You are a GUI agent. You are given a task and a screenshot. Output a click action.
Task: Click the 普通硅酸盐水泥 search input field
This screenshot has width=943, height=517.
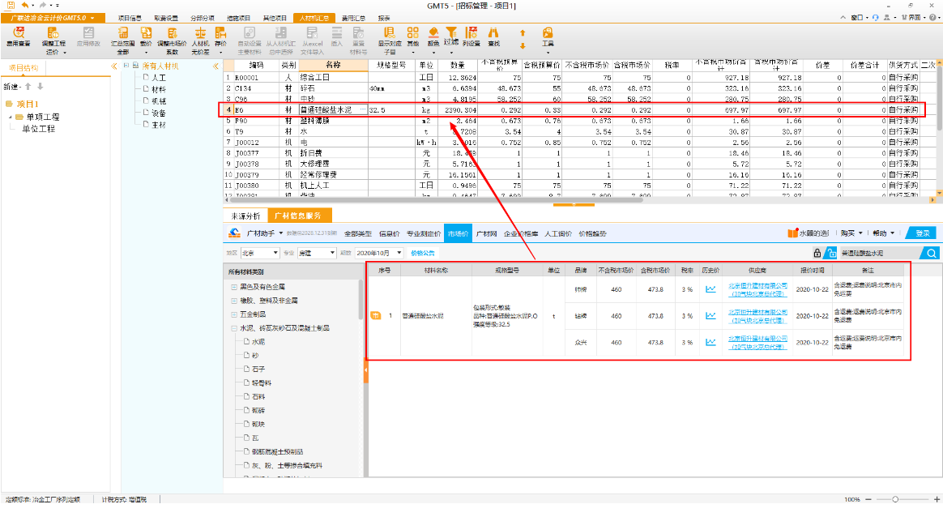coord(877,253)
